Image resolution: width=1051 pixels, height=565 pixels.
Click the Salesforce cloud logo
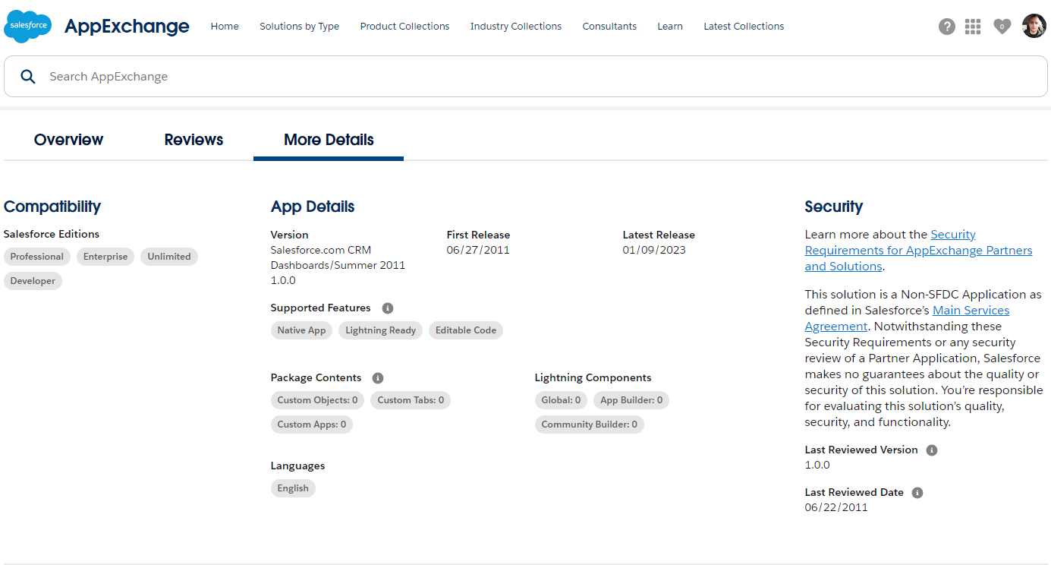click(27, 26)
